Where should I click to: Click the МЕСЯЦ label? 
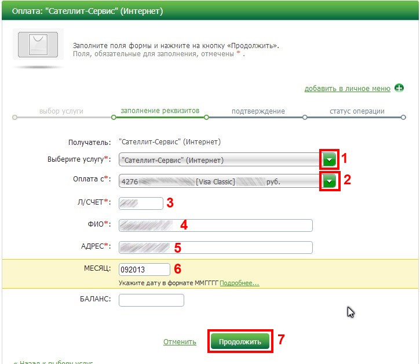97,268
